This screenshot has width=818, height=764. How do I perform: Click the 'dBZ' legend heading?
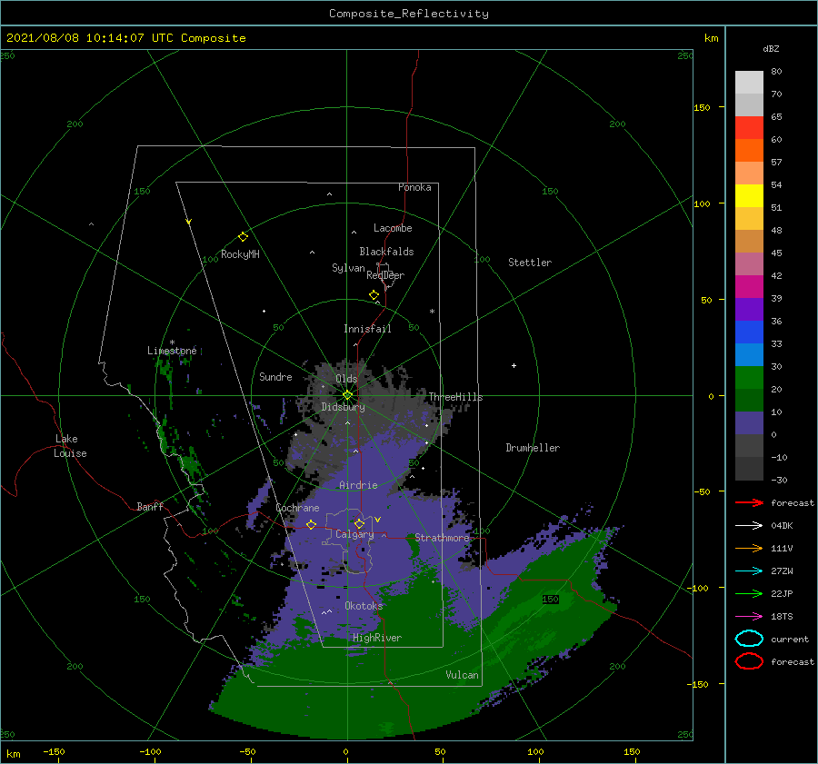pos(771,48)
